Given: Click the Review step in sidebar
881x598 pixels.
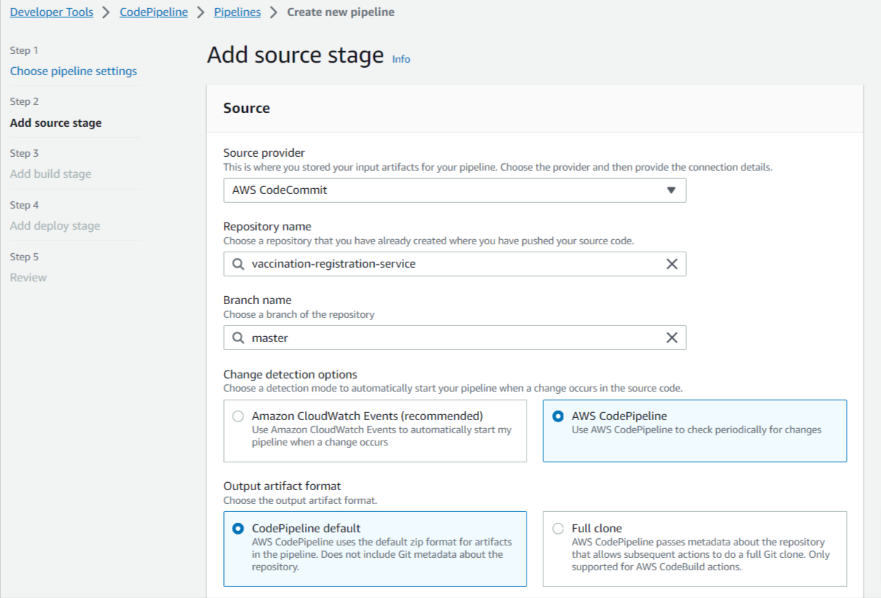Looking at the screenshot, I should [x=28, y=278].
